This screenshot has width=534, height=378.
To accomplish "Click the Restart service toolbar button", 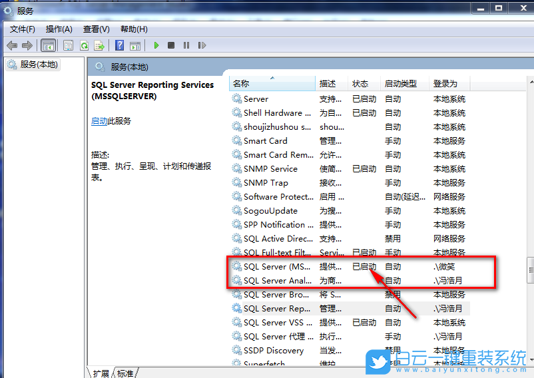I will [x=202, y=45].
